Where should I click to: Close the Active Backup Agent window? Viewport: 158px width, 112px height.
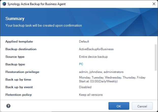point(154,4)
